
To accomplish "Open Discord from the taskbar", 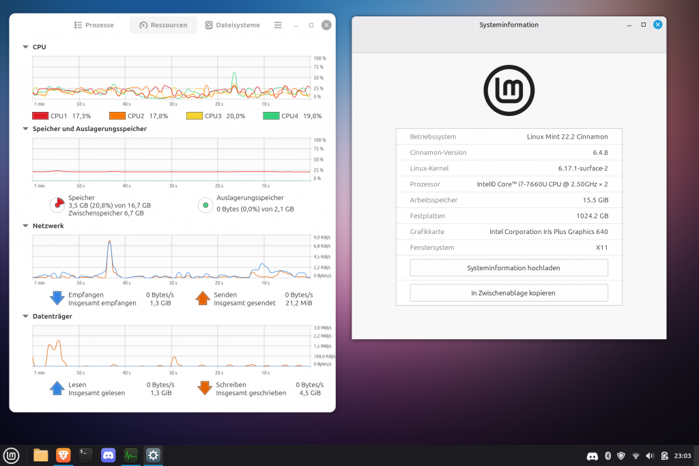I will (x=108, y=455).
